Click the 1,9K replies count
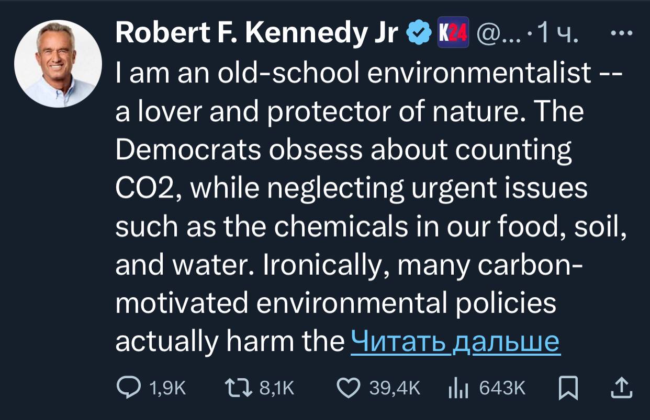 point(167,388)
